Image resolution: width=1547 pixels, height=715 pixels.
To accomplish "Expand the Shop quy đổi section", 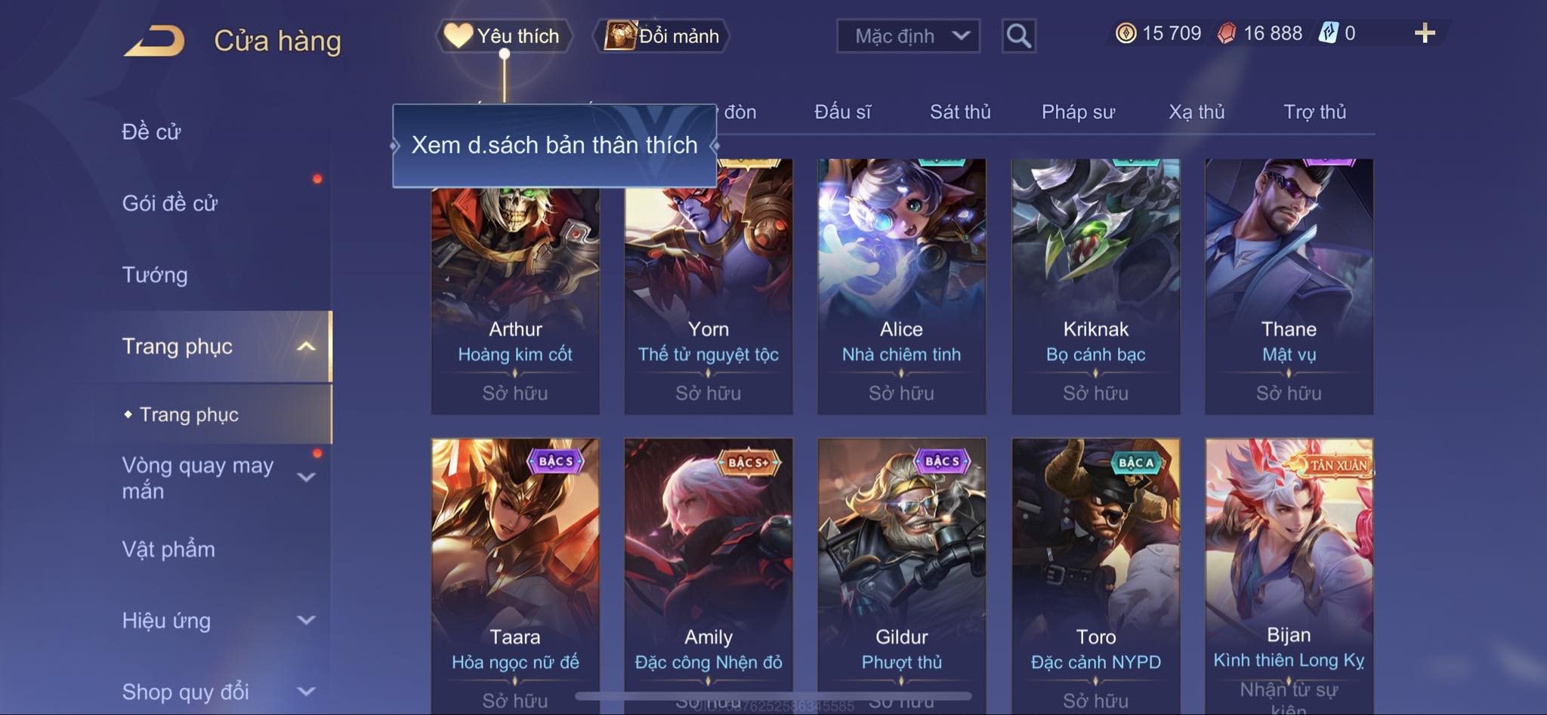I will 306,691.
